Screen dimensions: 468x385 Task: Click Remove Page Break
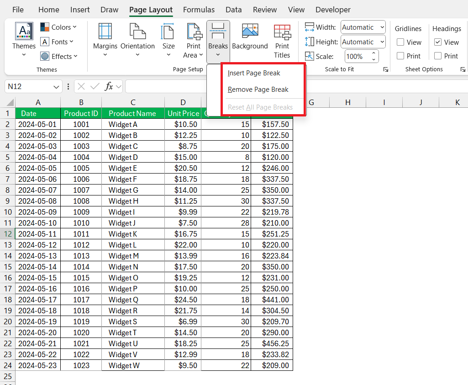(x=258, y=90)
